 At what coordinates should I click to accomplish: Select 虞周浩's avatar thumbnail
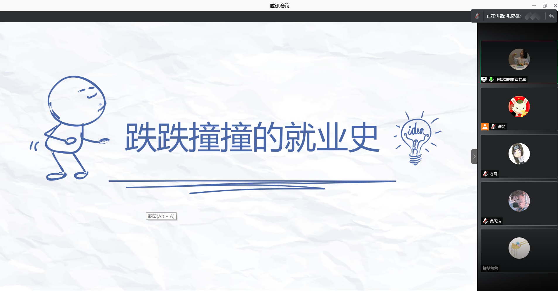click(x=519, y=201)
